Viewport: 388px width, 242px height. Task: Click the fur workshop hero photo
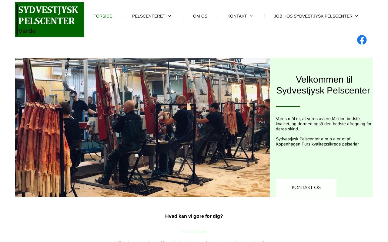(142, 127)
